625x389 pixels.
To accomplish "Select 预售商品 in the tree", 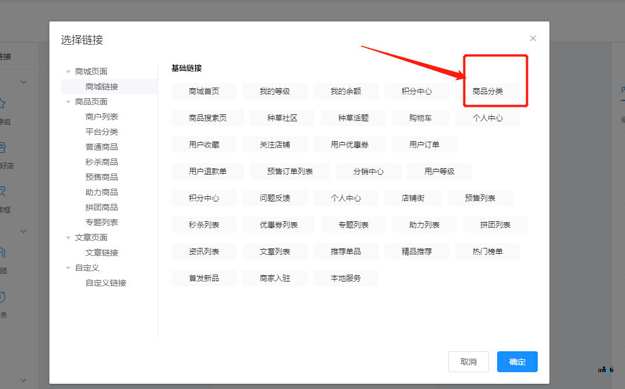I will pos(102,177).
